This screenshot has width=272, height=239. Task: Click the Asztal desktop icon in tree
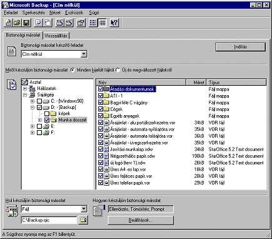[25, 82]
